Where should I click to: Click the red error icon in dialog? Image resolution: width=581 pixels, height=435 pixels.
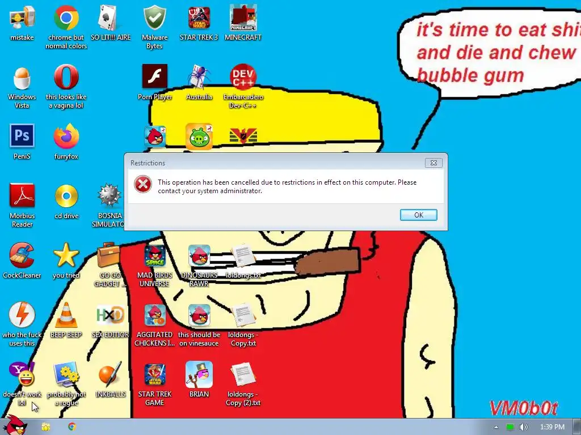point(143,184)
